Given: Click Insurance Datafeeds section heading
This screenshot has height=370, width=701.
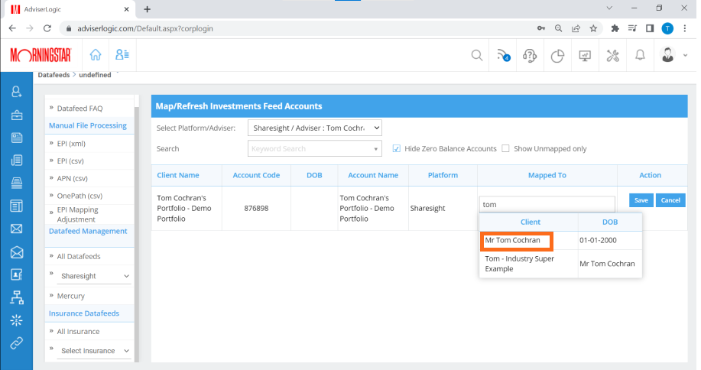Looking at the screenshot, I should (x=84, y=313).
